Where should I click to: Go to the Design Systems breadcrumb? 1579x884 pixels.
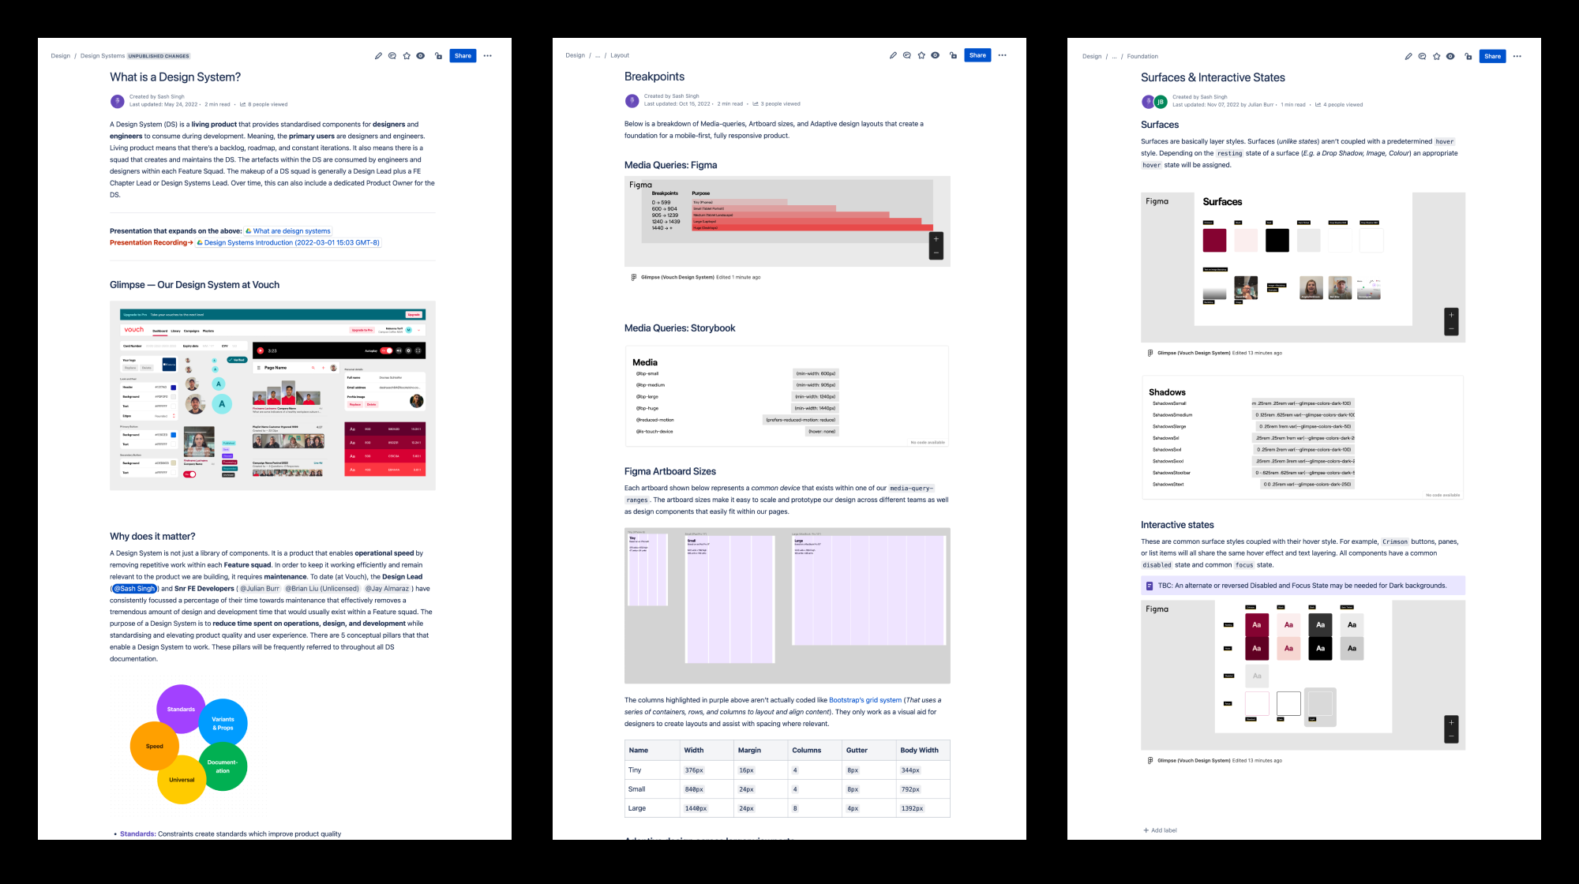point(103,56)
